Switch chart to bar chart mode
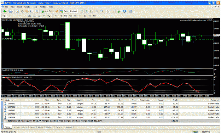The width and height of the screenshot is (221, 134). (x=82, y=11)
